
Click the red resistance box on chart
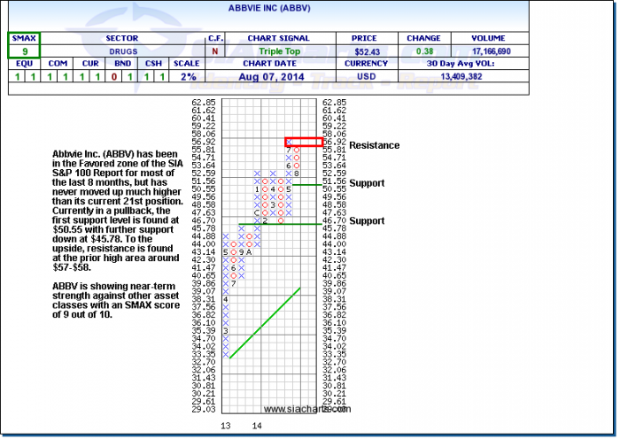pyautogui.click(x=304, y=142)
